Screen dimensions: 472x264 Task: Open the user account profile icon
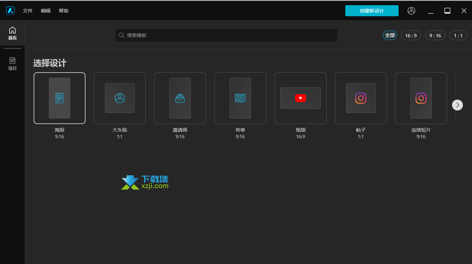pos(411,11)
